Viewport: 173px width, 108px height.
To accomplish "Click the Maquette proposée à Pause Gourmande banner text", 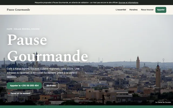I will point(76,2).
